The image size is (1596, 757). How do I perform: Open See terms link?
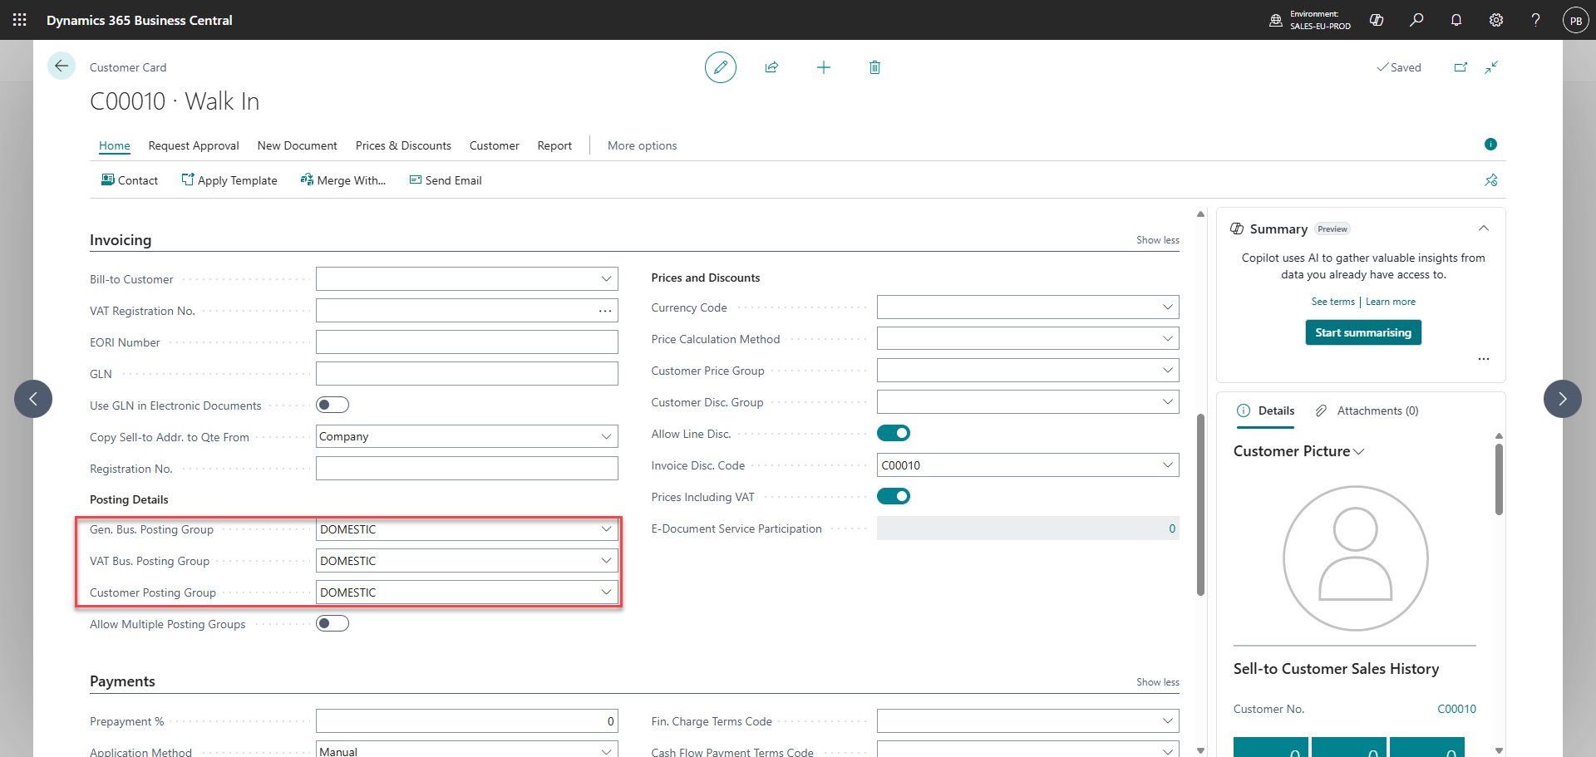tap(1333, 302)
